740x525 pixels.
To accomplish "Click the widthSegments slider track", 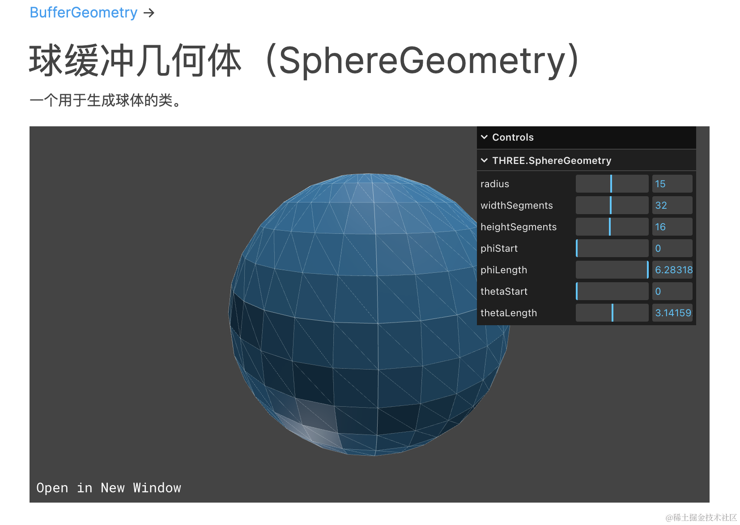I will click(612, 205).
